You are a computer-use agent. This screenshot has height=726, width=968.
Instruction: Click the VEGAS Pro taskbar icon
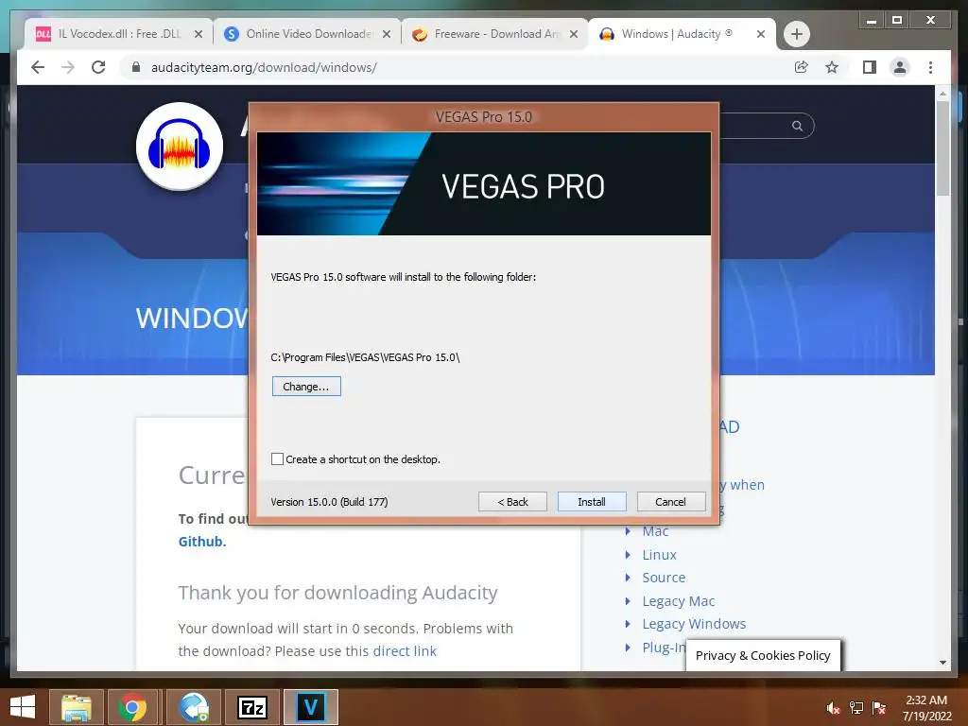[x=310, y=707]
